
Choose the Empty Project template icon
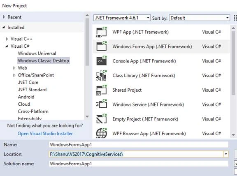click(101, 119)
